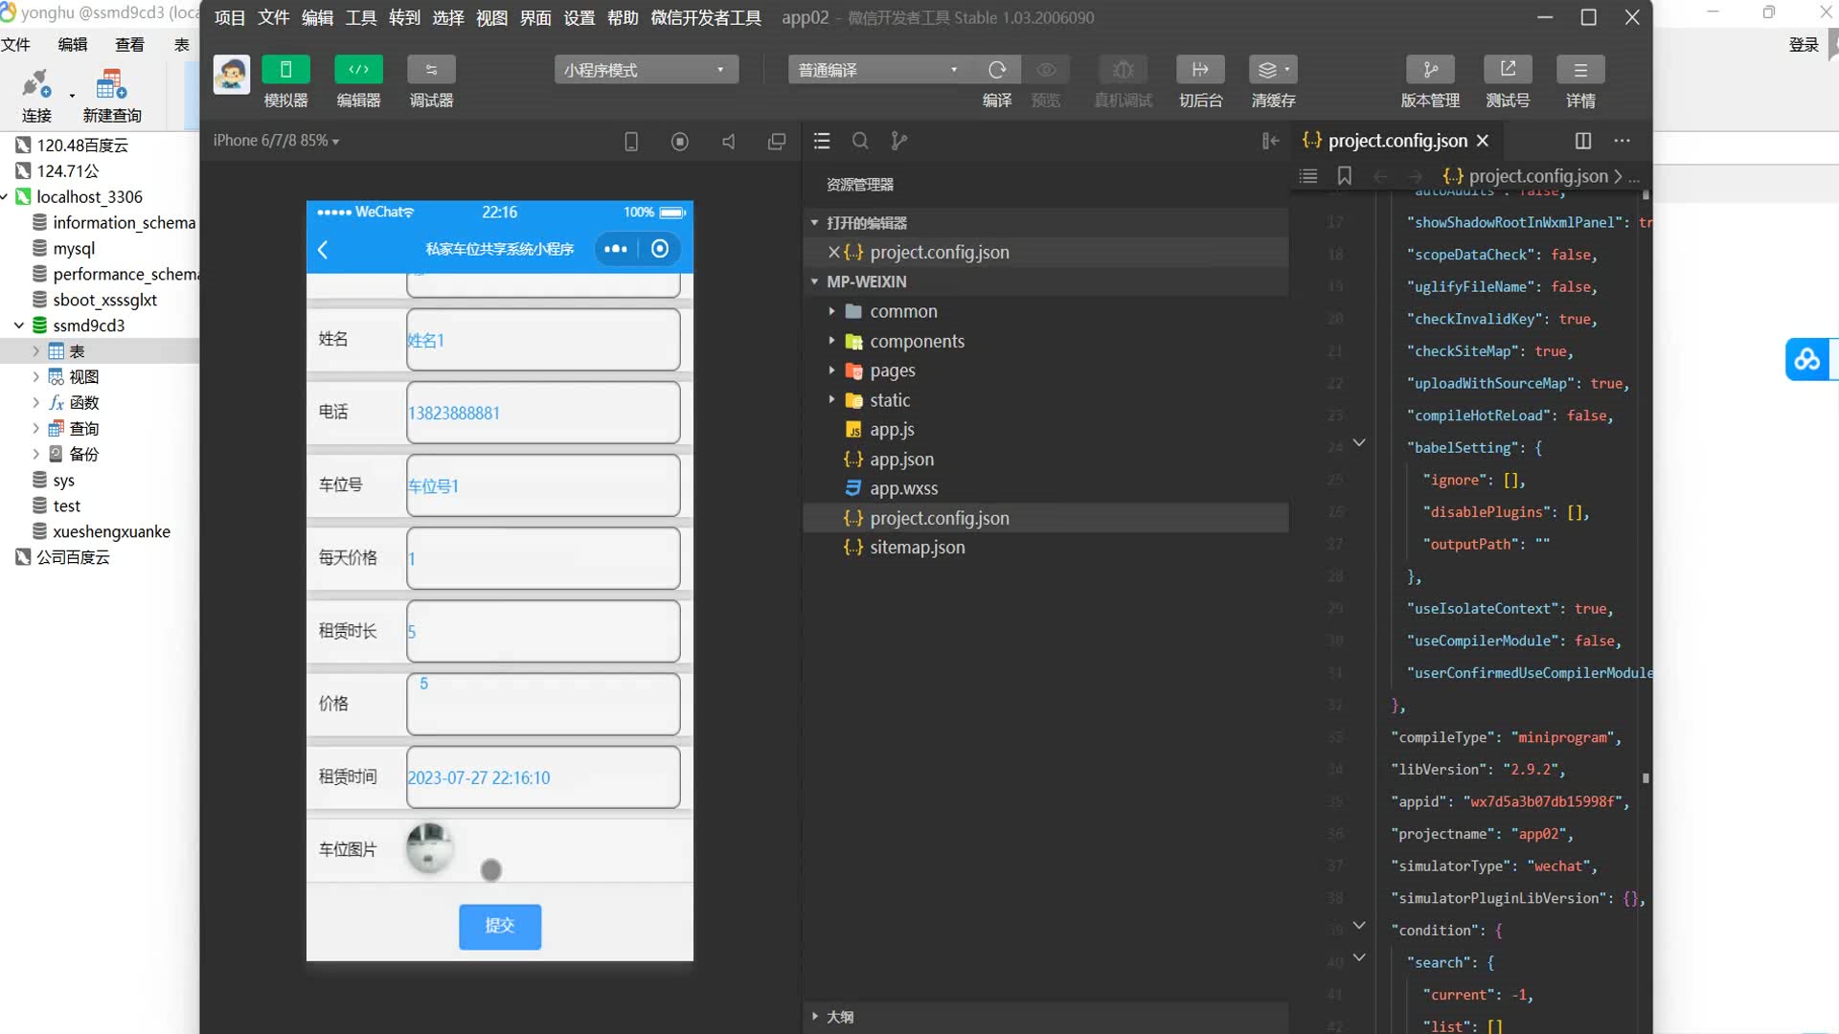The width and height of the screenshot is (1839, 1034).
Task: Click the 车位图片 thumbnail image
Action: tap(428, 847)
